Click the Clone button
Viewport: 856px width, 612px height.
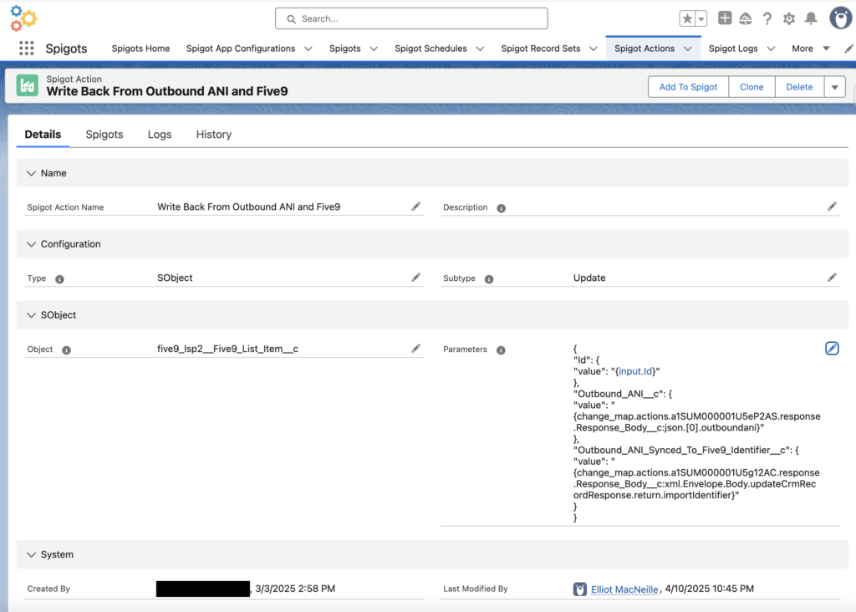tap(752, 87)
